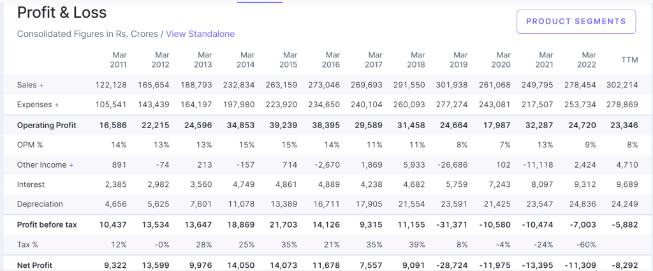
Task: Select OPM 7% for Mar 2020
Action: click(505, 145)
